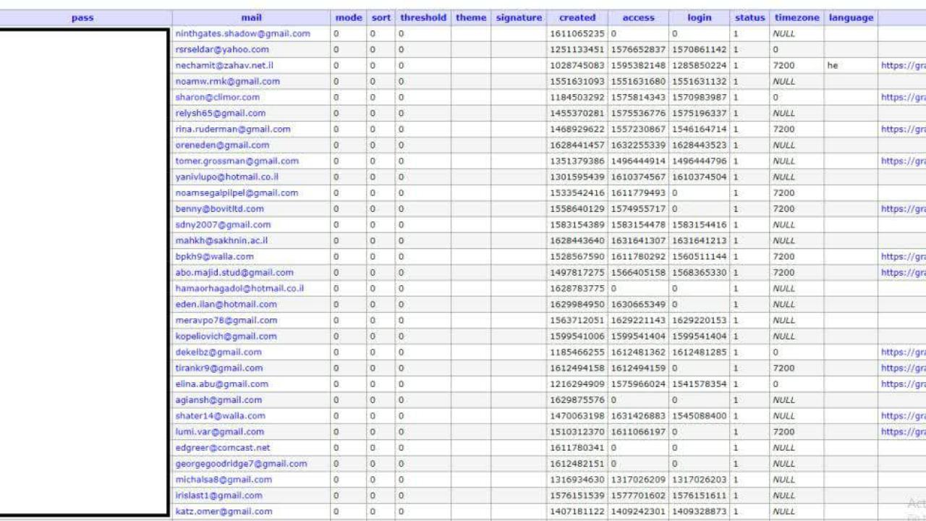Select the created value 1301595439
The width and height of the screenshot is (926, 521).
tap(577, 177)
